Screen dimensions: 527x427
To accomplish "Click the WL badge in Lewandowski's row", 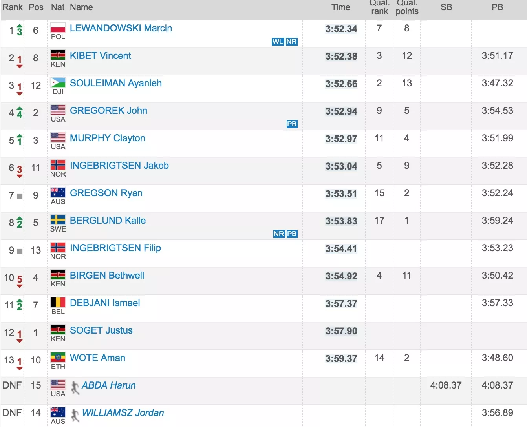I will click(x=278, y=42).
